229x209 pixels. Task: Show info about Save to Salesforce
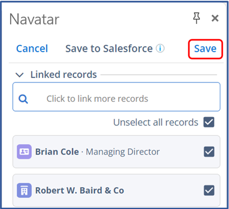(160, 48)
